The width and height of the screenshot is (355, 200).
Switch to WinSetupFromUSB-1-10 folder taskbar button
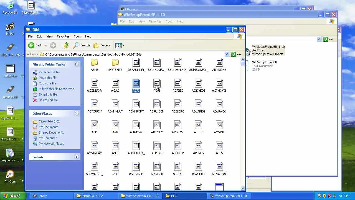click(x=140, y=196)
